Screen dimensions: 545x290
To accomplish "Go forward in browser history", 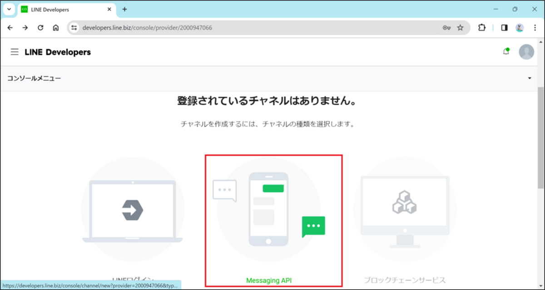I will [x=25, y=28].
